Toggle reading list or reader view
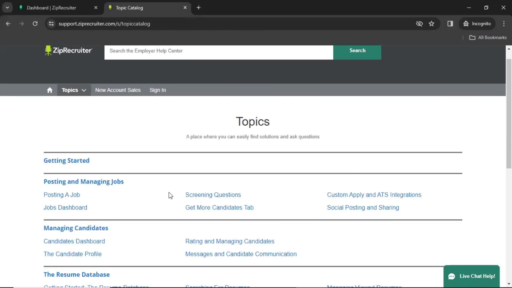This screenshot has width=512, height=288. 451,23
